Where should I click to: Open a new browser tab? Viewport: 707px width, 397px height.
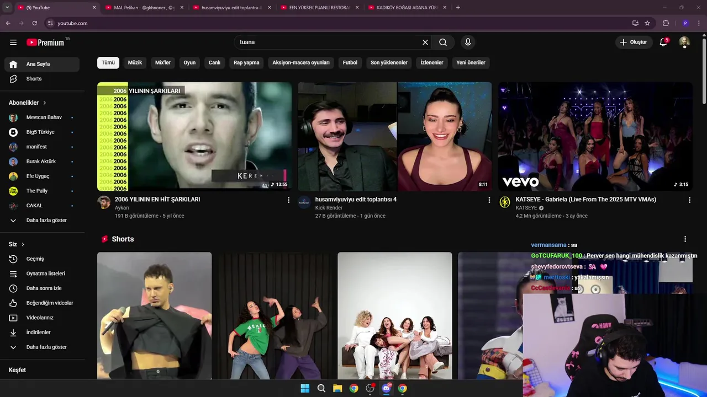click(x=458, y=7)
